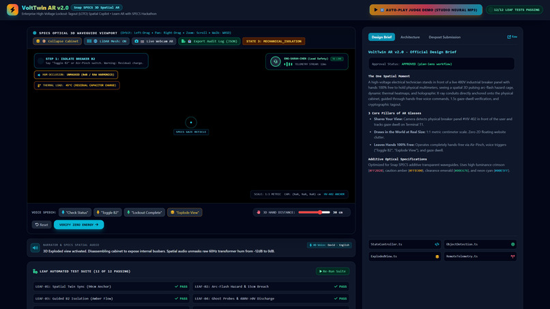Switch to the Architecture tab

tap(410, 37)
